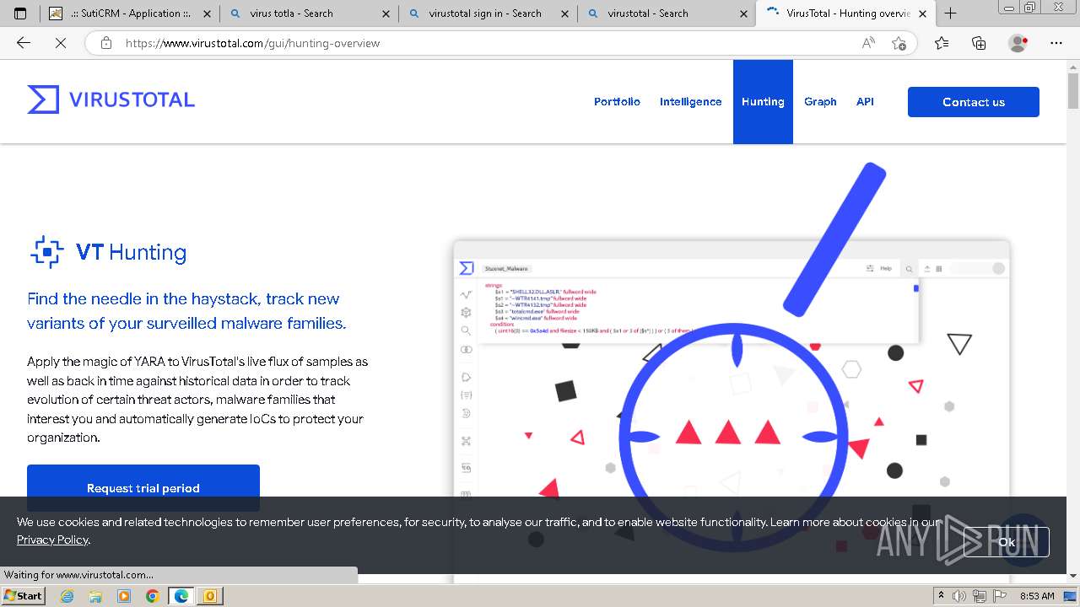The height and width of the screenshot is (607, 1080).
Task: Stop loading the page with the X icon
Action: (60, 43)
